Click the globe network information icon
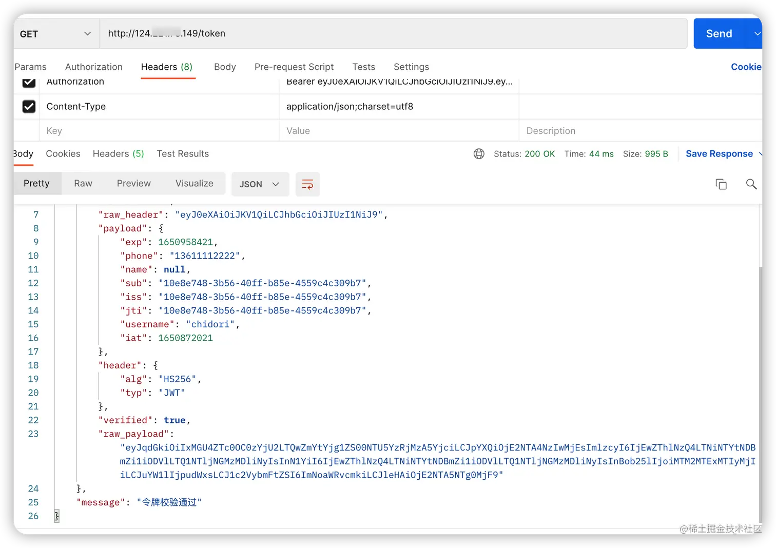The image size is (776, 548). tap(479, 154)
